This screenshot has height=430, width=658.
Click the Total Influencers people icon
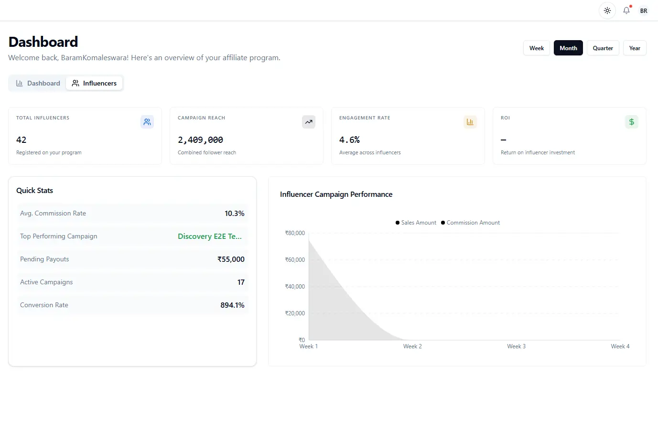click(147, 122)
